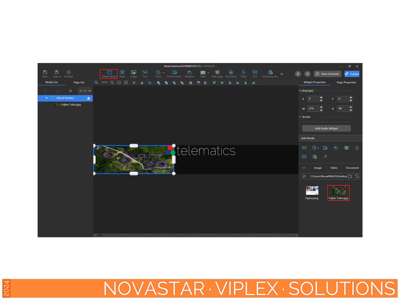
Task: Add an RSS widget from top toolbar
Action: tap(255, 74)
